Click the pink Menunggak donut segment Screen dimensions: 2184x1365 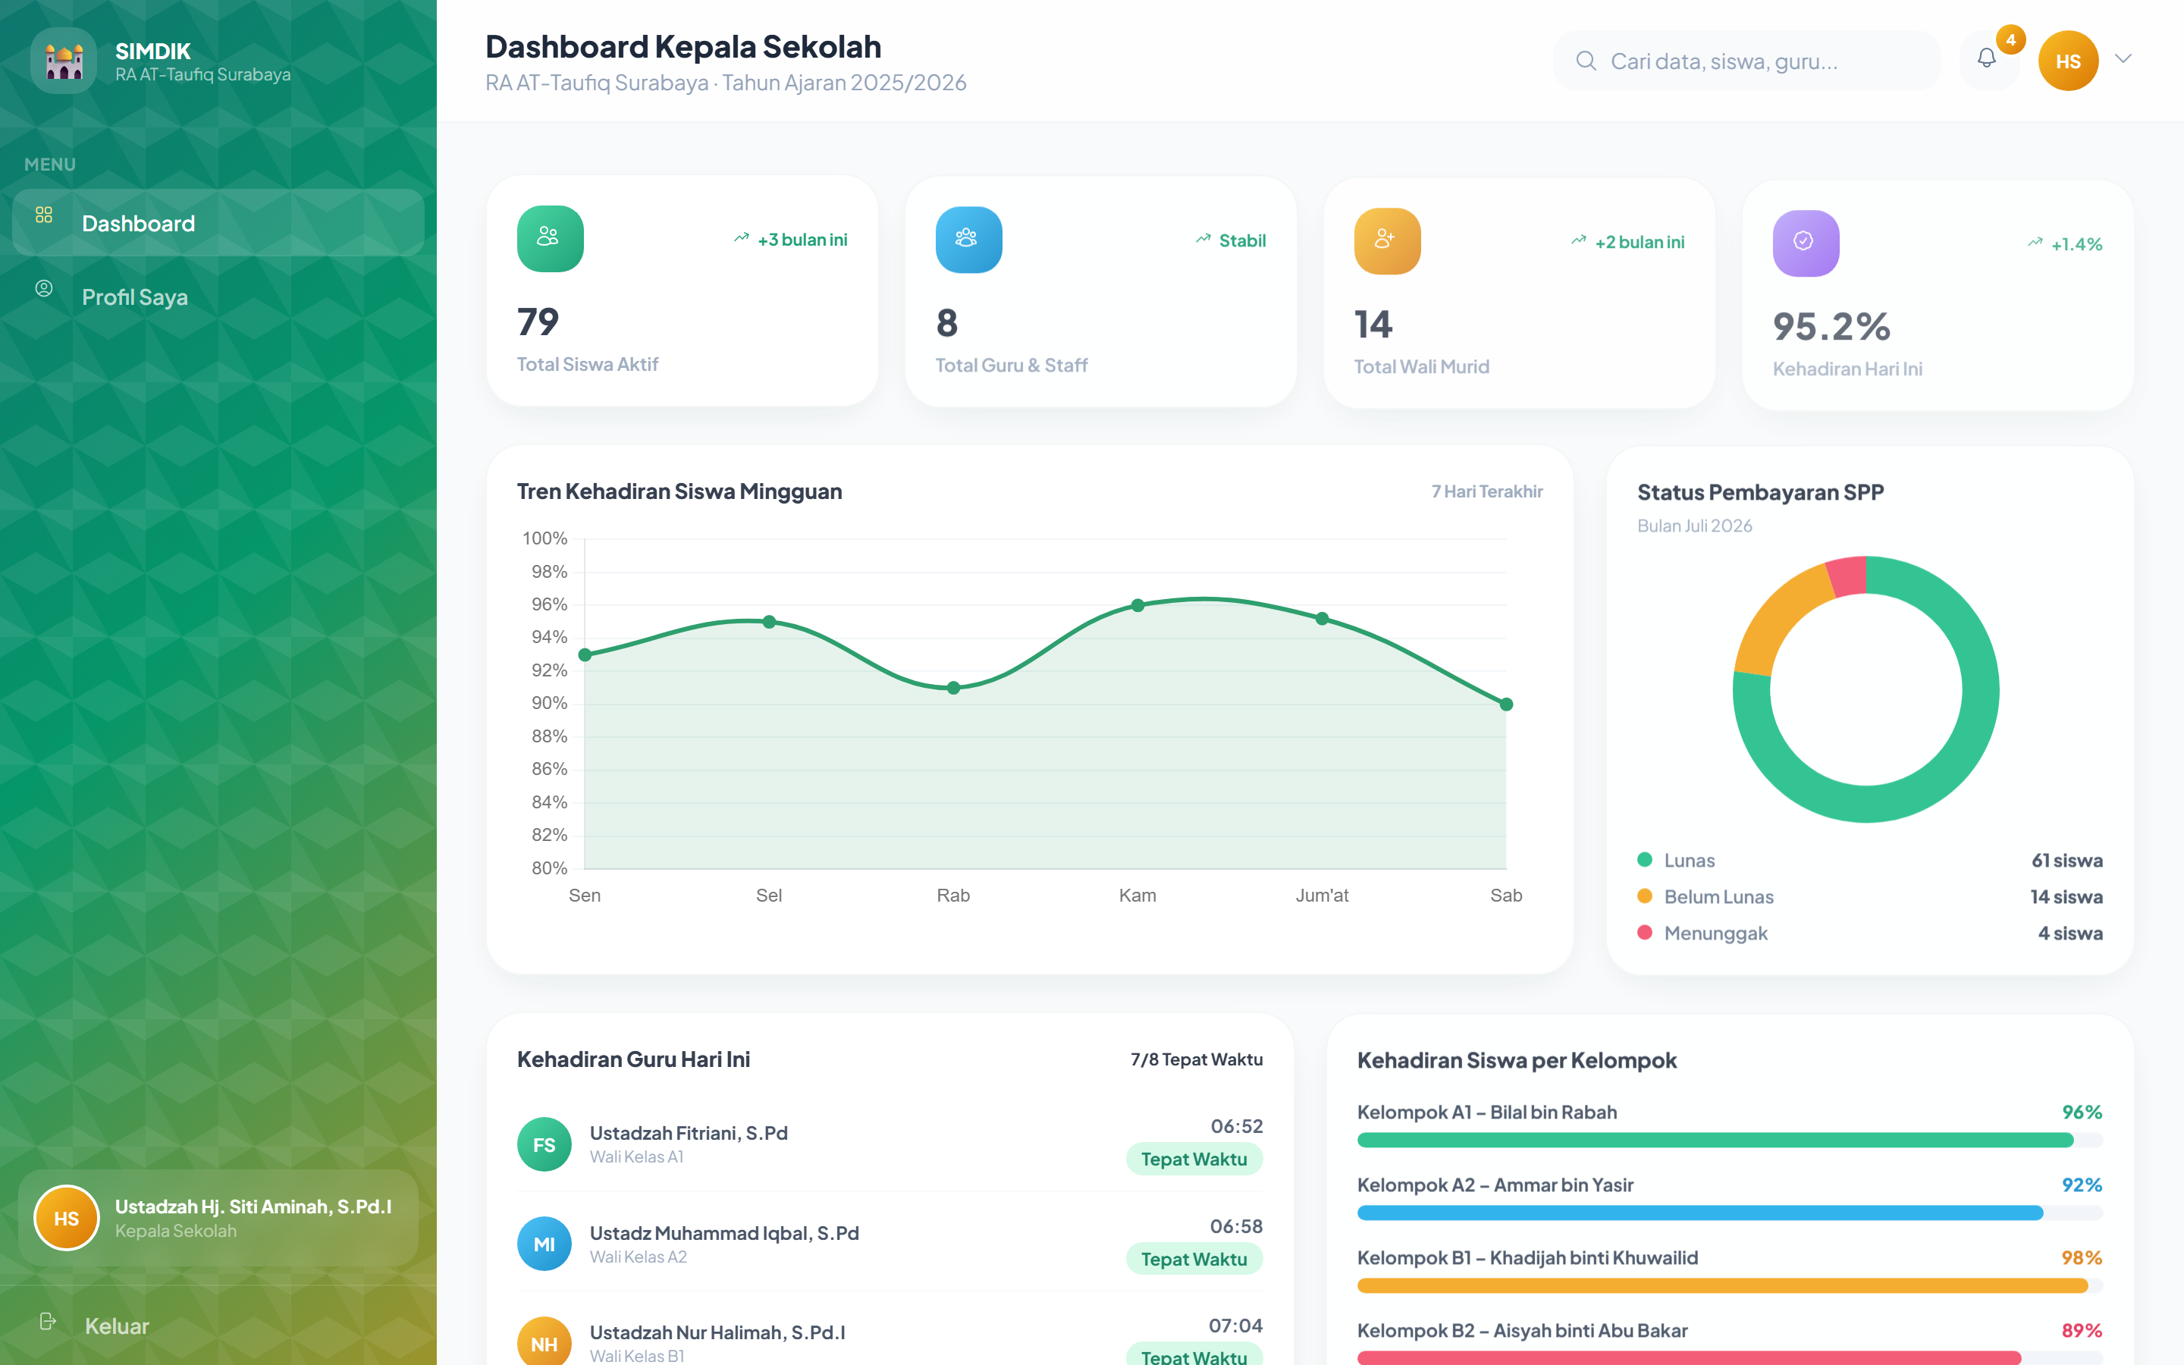(1847, 577)
